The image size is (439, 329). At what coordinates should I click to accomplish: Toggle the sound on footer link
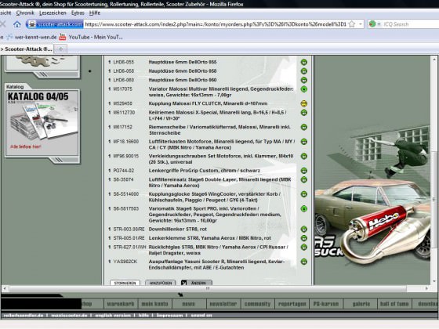[201, 316]
